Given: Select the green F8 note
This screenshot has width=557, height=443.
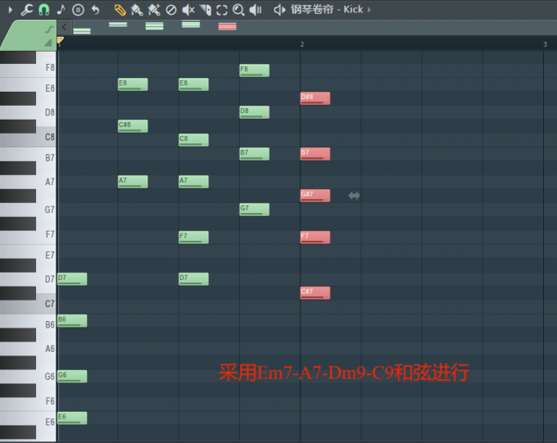Looking at the screenshot, I should coord(255,70).
